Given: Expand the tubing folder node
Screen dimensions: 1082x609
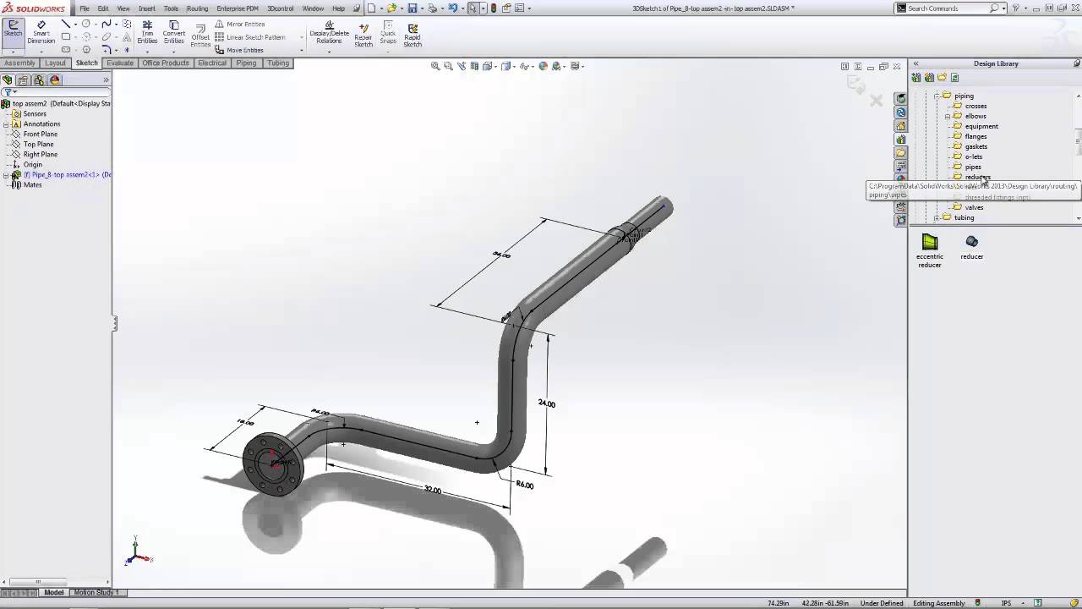Looking at the screenshot, I should pos(937,217).
